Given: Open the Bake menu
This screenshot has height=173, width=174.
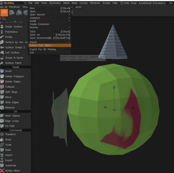Looking at the screenshot, I should coord(74,3).
